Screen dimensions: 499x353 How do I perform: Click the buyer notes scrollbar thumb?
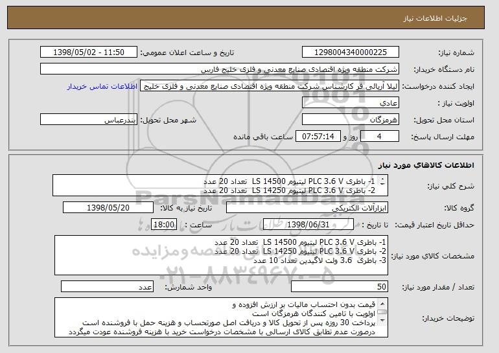pos(382,312)
